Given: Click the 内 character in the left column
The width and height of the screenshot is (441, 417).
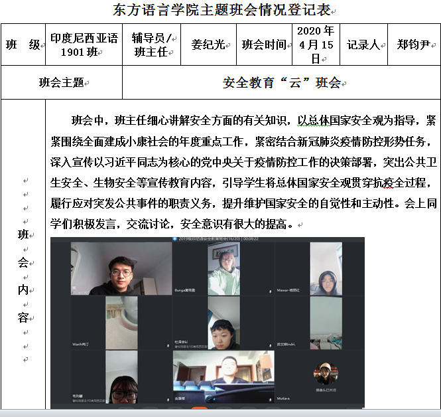Looking at the screenshot, I should (23, 290).
